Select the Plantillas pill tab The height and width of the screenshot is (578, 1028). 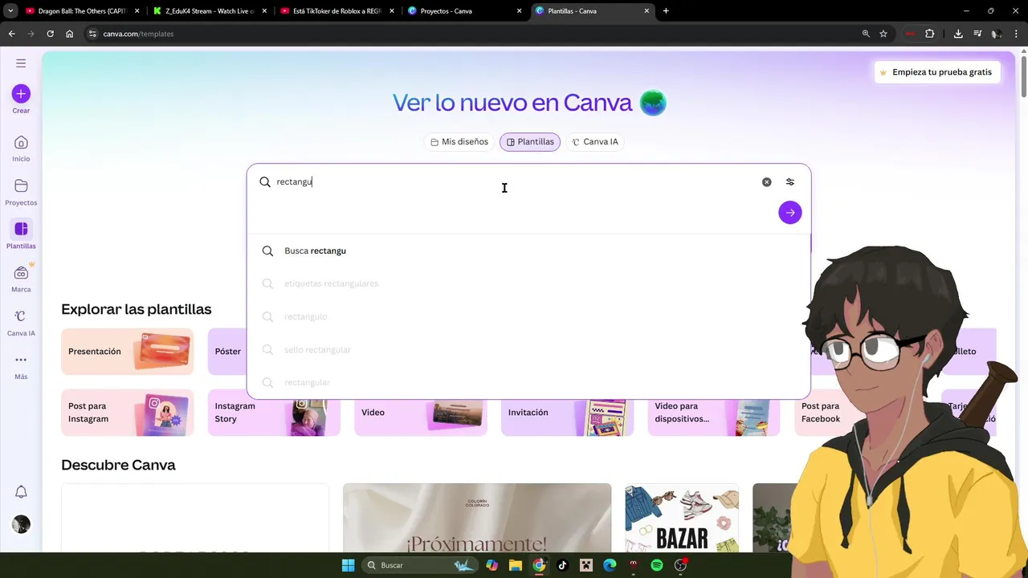[530, 142]
